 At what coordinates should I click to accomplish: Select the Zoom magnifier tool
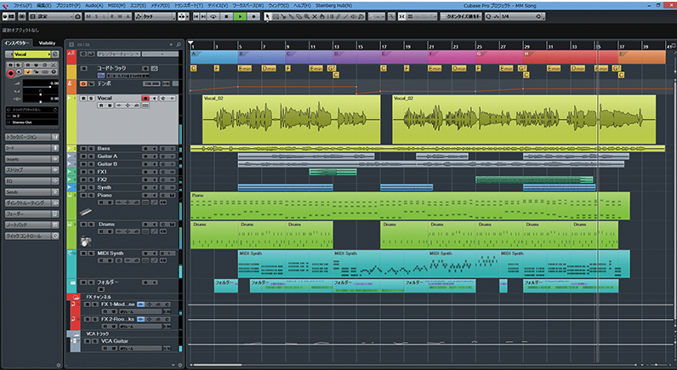point(306,16)
